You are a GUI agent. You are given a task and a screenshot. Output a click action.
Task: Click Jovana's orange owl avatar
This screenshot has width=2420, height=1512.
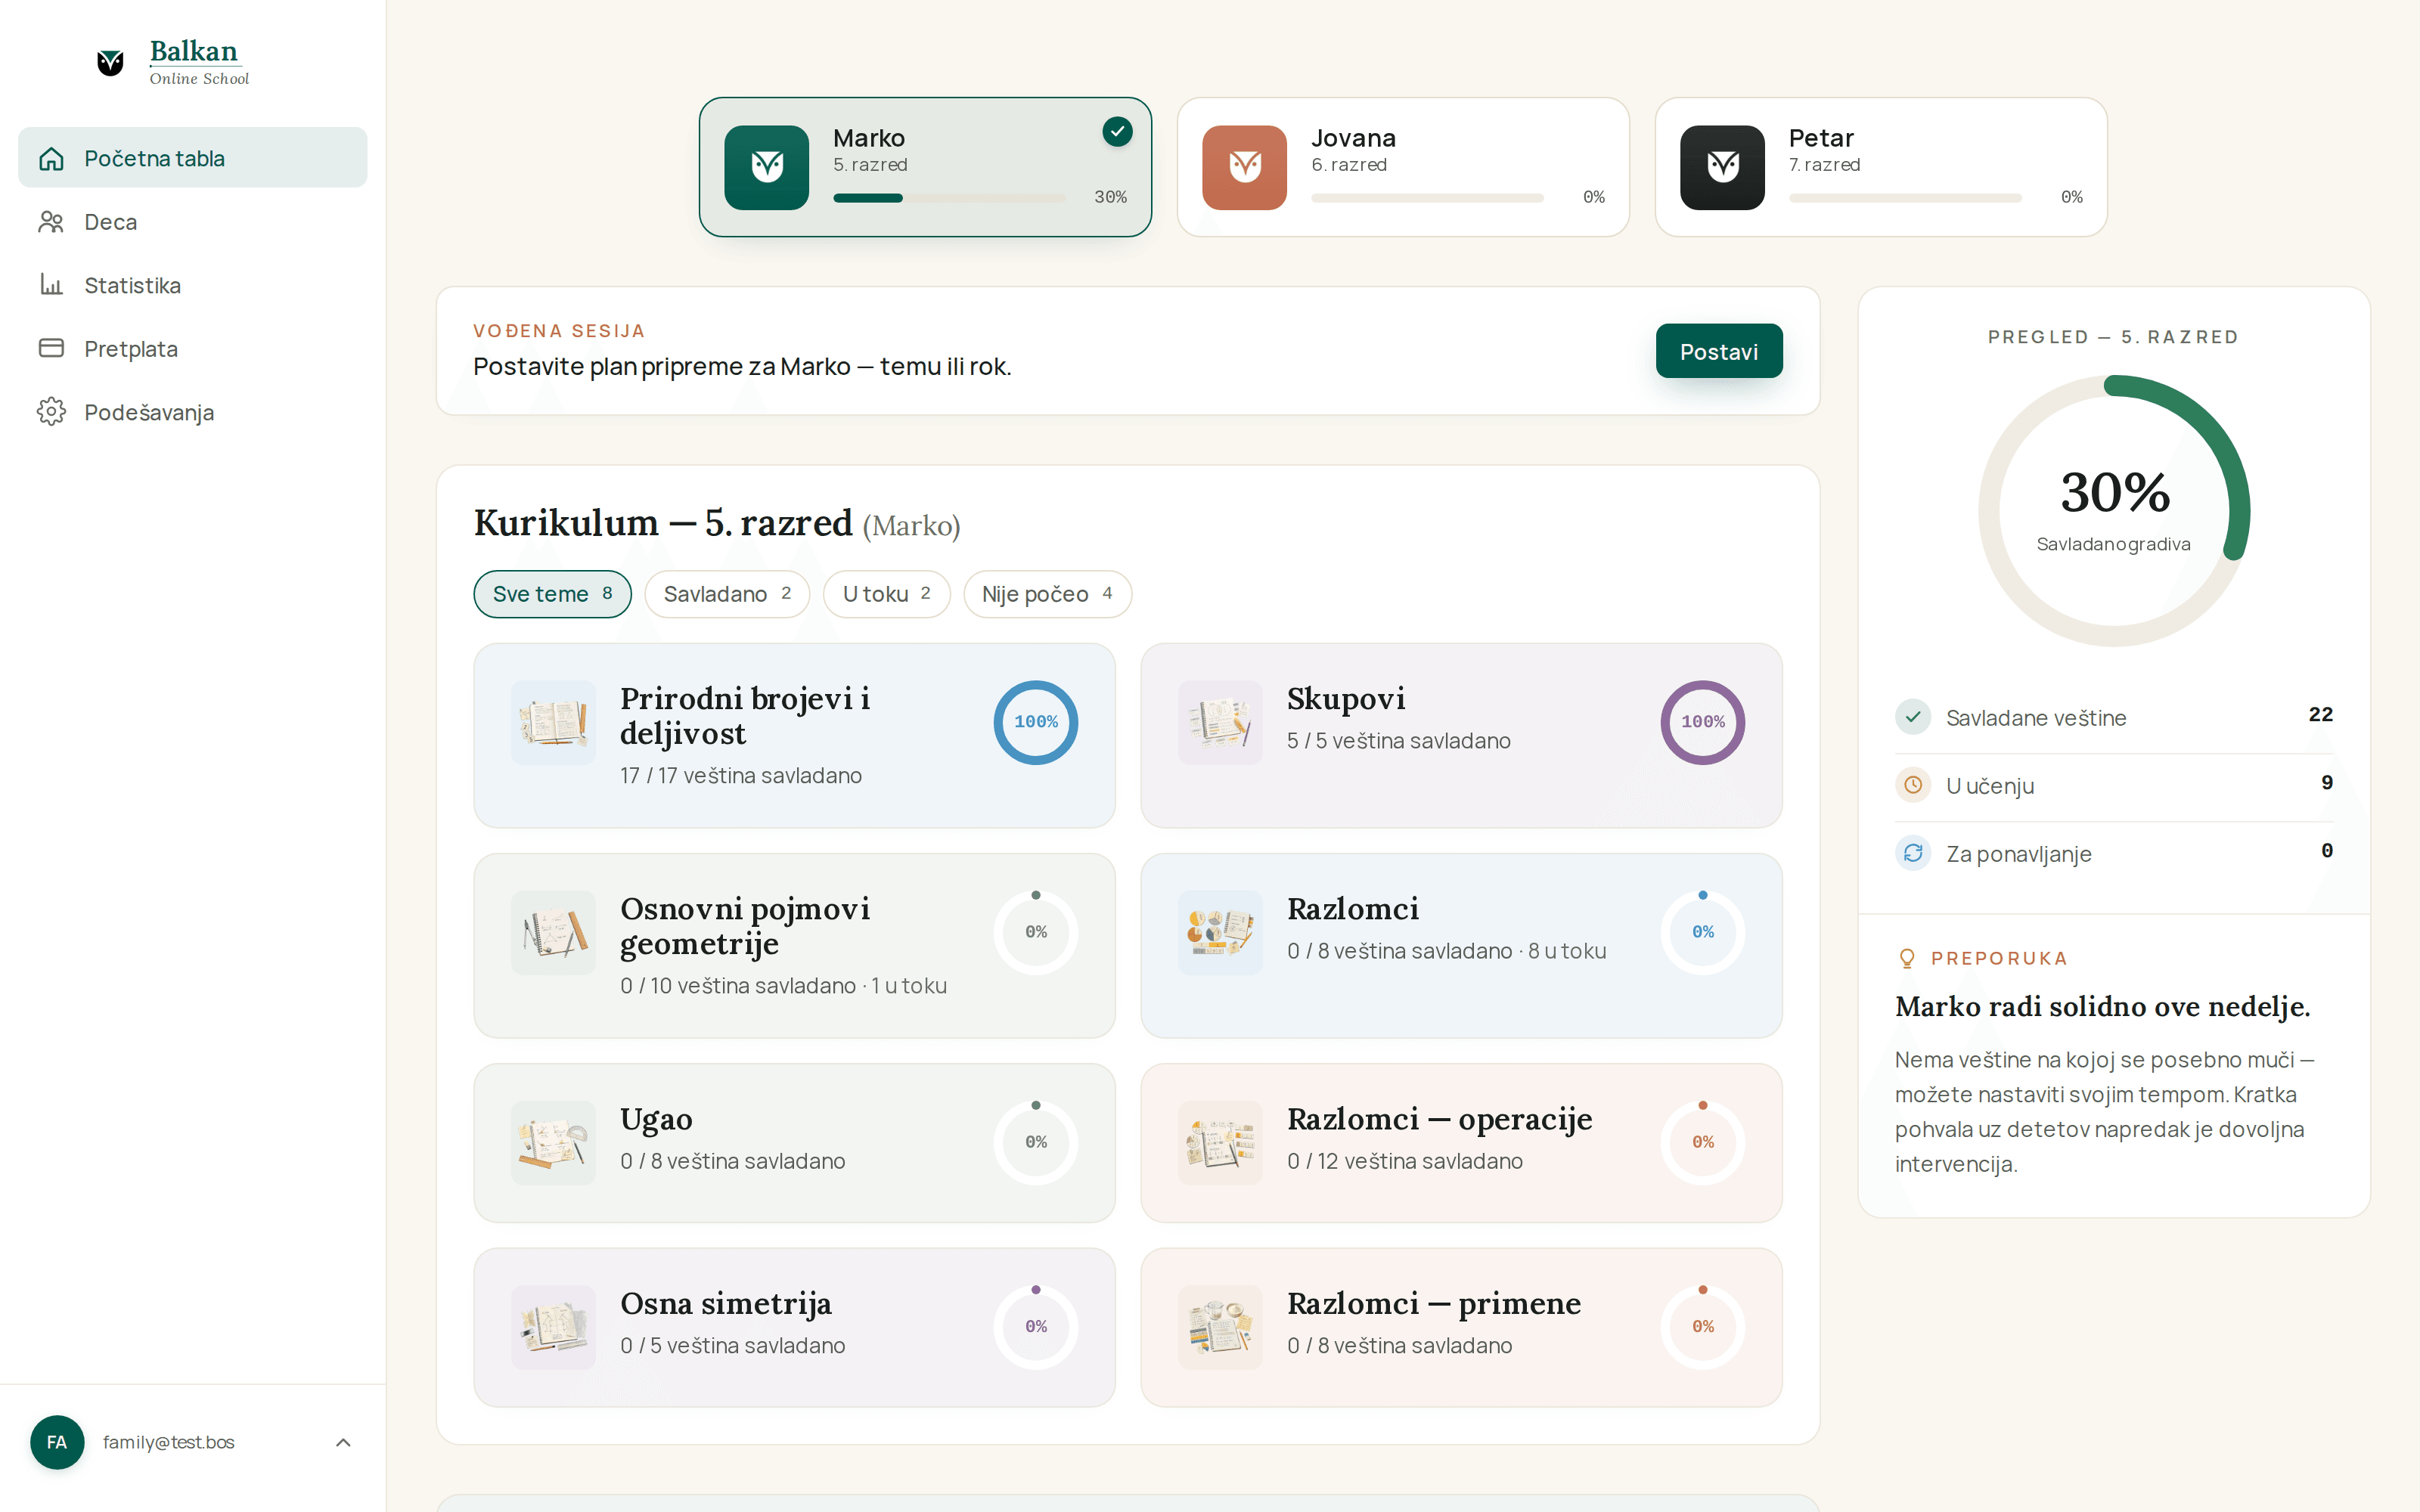(1244, 167)
